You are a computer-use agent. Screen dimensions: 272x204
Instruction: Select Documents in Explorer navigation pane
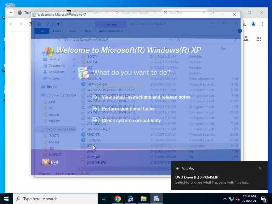(57, 66)
